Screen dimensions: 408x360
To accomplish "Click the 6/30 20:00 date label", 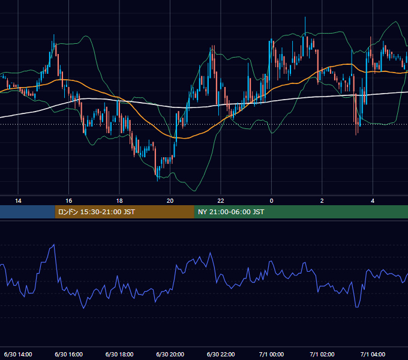I will point(170,354).
